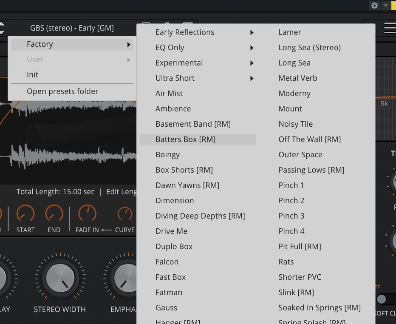Click the CURVE knob
The width and height of the screenshot is (396, 324).
125,213
